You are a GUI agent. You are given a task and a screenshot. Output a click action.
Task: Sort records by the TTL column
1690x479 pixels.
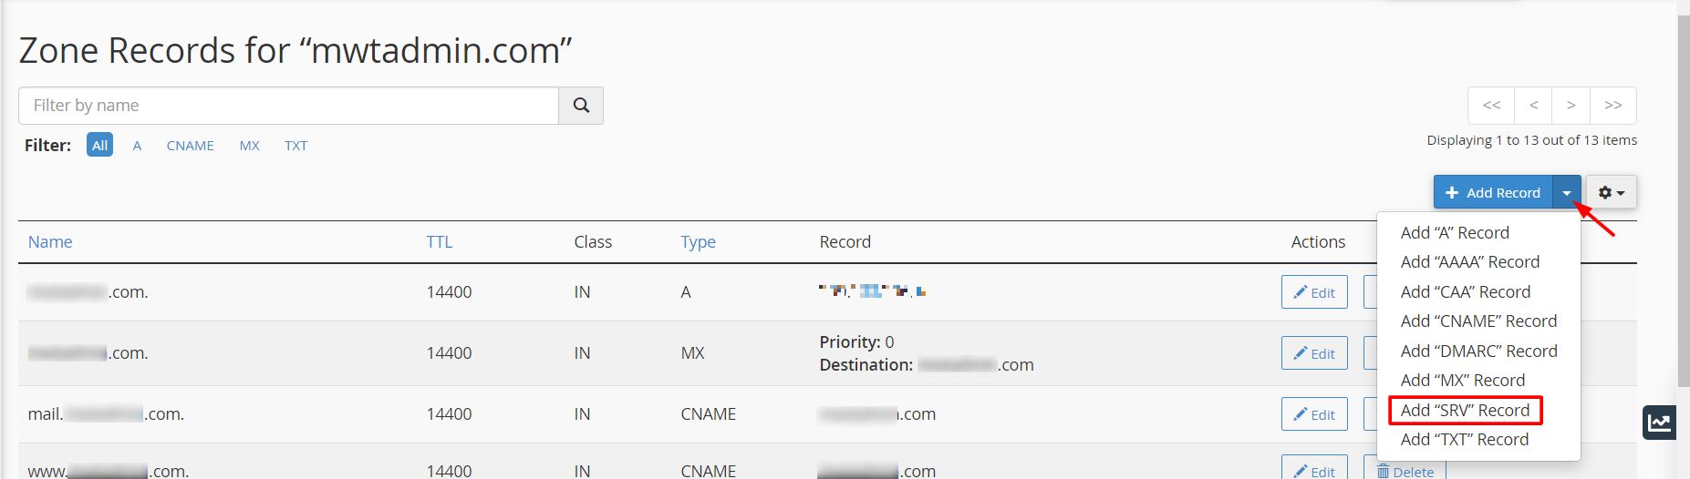pos(440,242)
